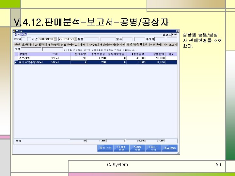
Task: Click the second POS# input box
Action: [29, 39]
